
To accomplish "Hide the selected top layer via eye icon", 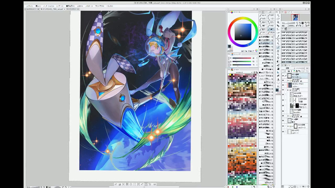I will pos(283,76).
